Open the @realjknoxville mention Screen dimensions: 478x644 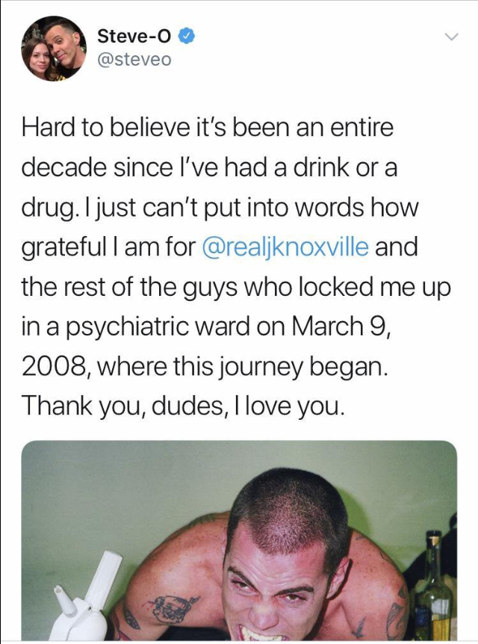286,247
